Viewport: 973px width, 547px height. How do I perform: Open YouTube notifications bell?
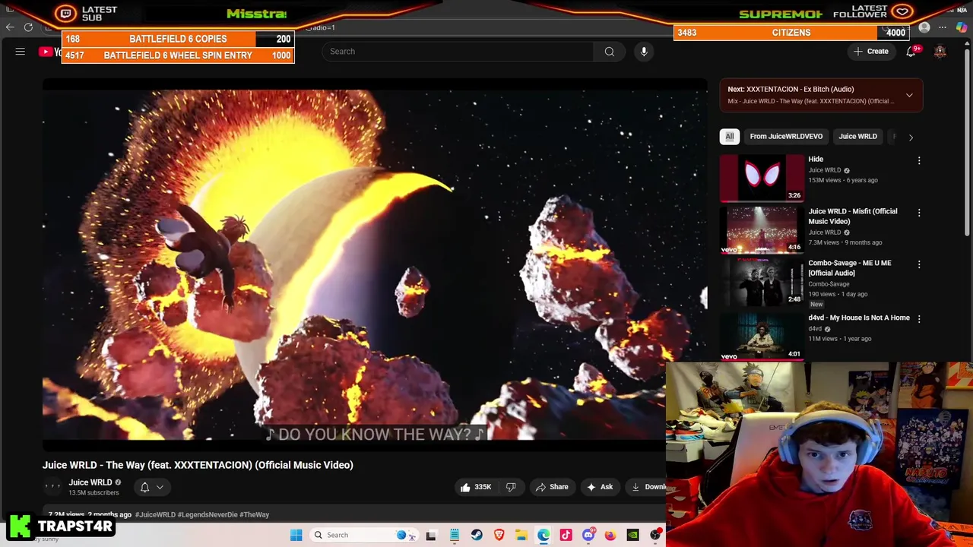911,52
